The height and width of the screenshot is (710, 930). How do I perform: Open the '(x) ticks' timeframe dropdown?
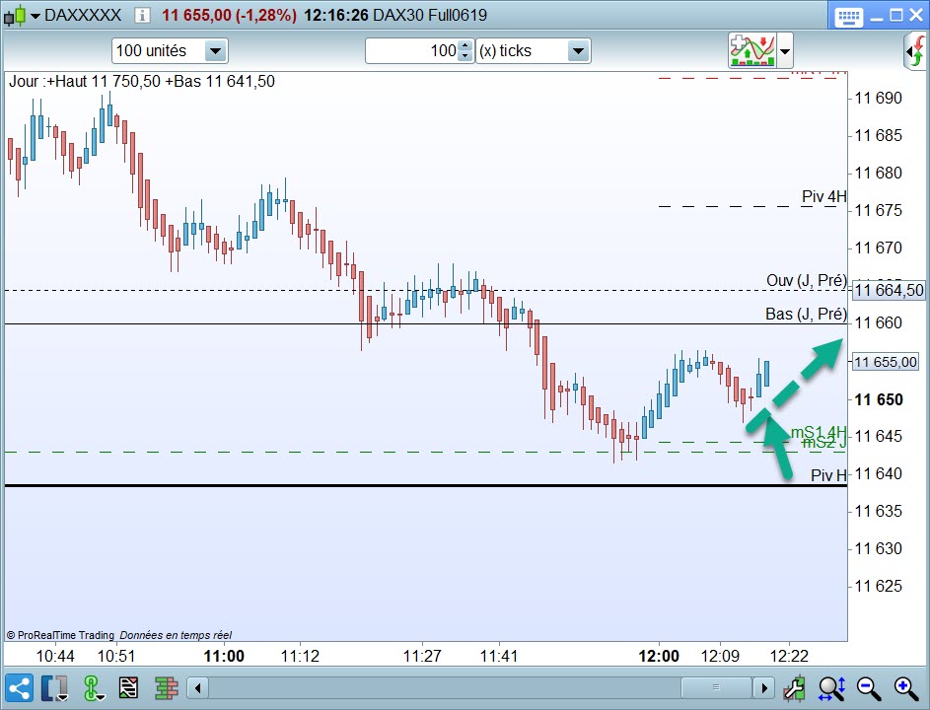click(534, 51)
